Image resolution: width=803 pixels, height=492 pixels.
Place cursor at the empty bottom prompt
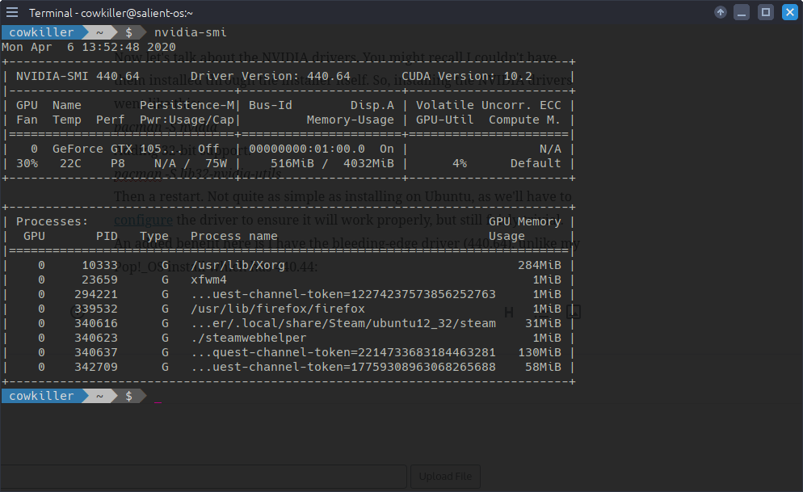[158, 396]
